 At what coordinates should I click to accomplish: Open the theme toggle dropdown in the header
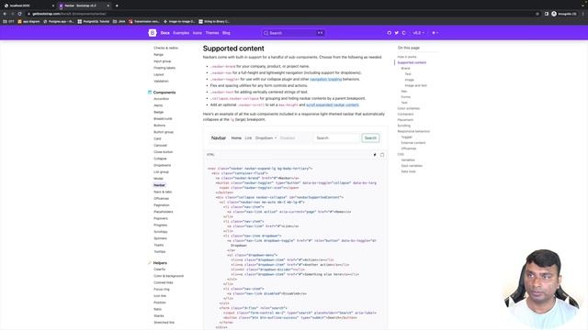coord(435,33)
